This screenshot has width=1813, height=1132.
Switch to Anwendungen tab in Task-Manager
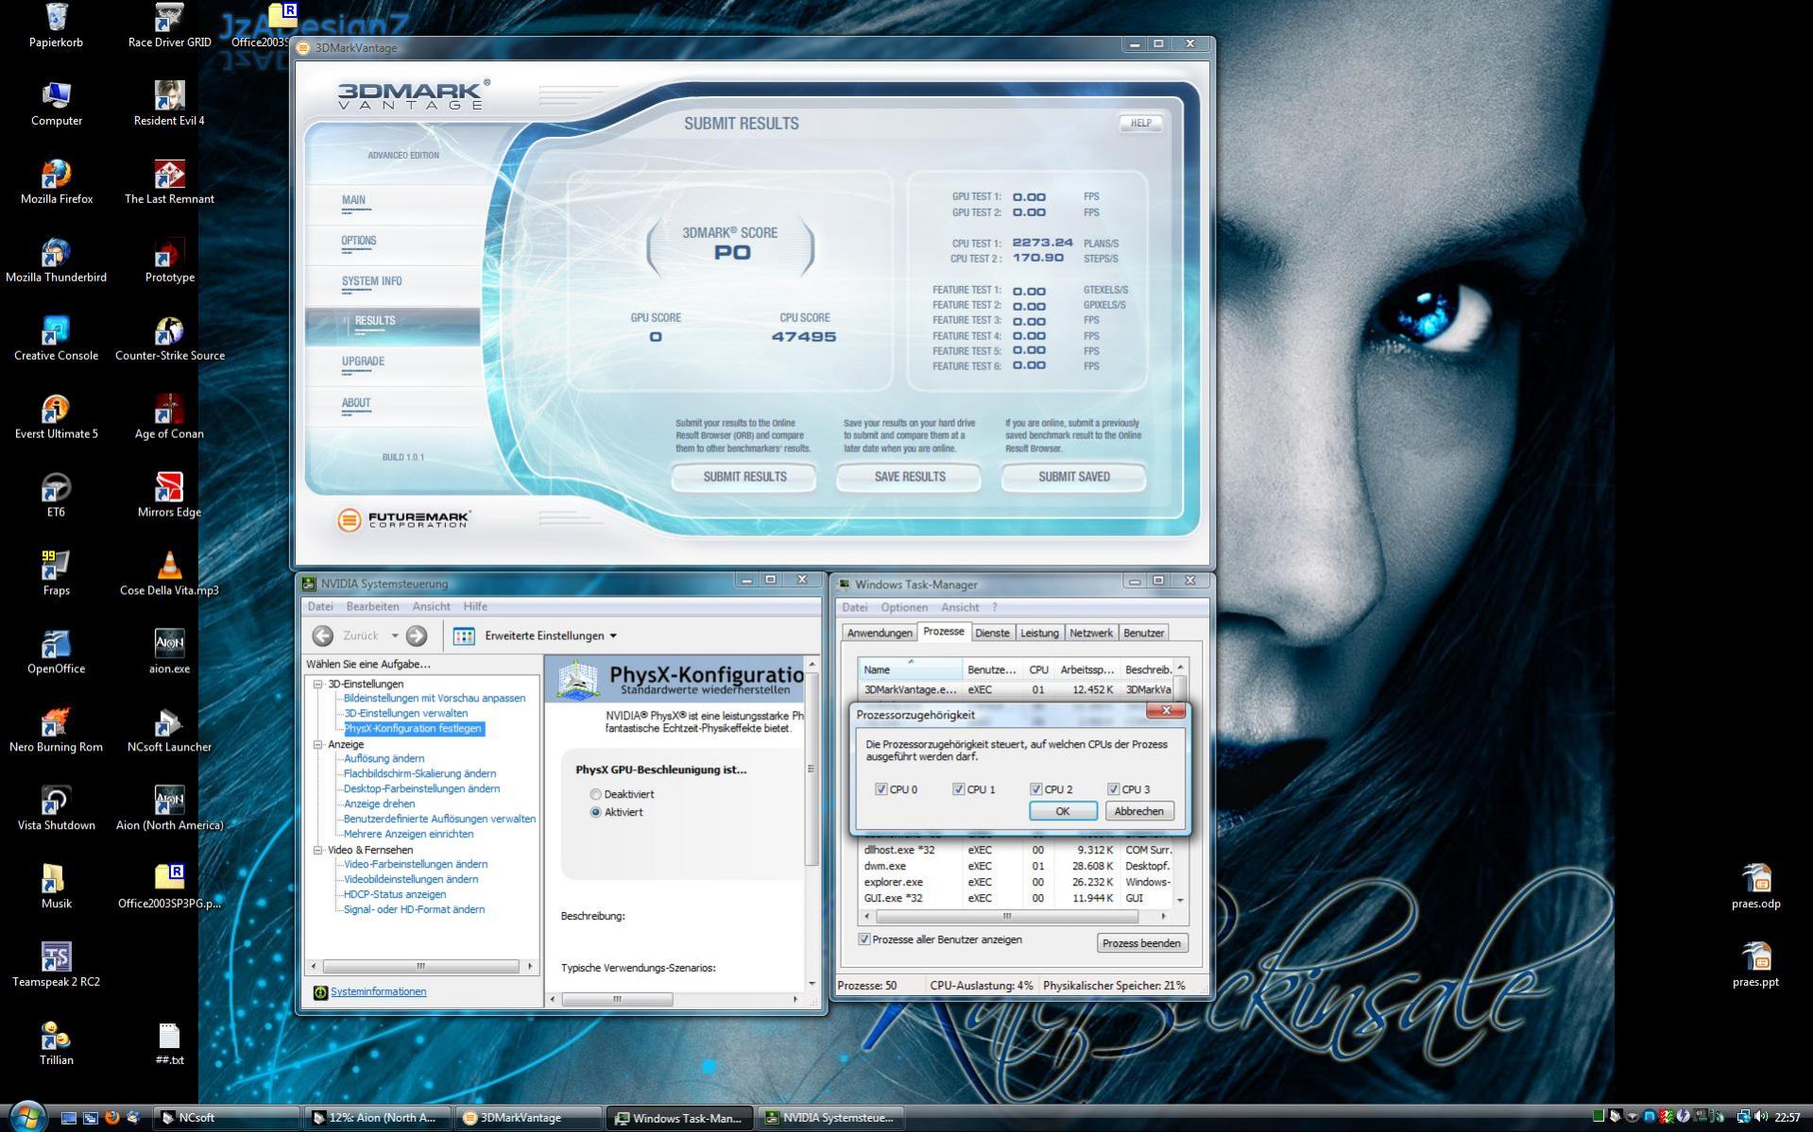[880, 633]
